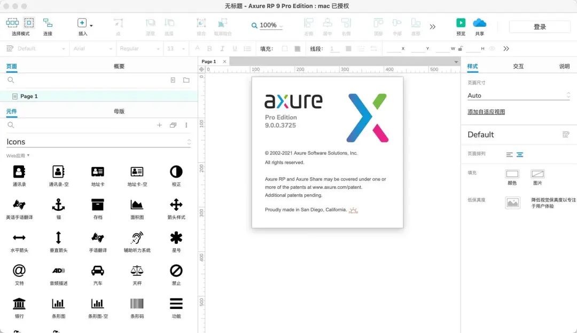Image resolution: width=577 pixels, height=333 pixels.
Task: Click the edit Default page style icon
Action: 566,134
